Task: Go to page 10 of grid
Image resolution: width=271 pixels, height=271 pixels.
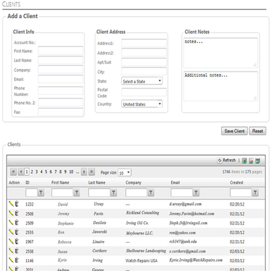Action: point(71,172)
